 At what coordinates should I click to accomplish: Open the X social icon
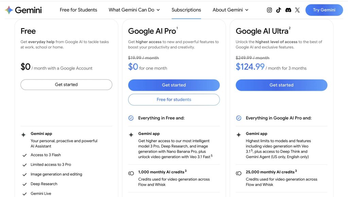point(297,10)
